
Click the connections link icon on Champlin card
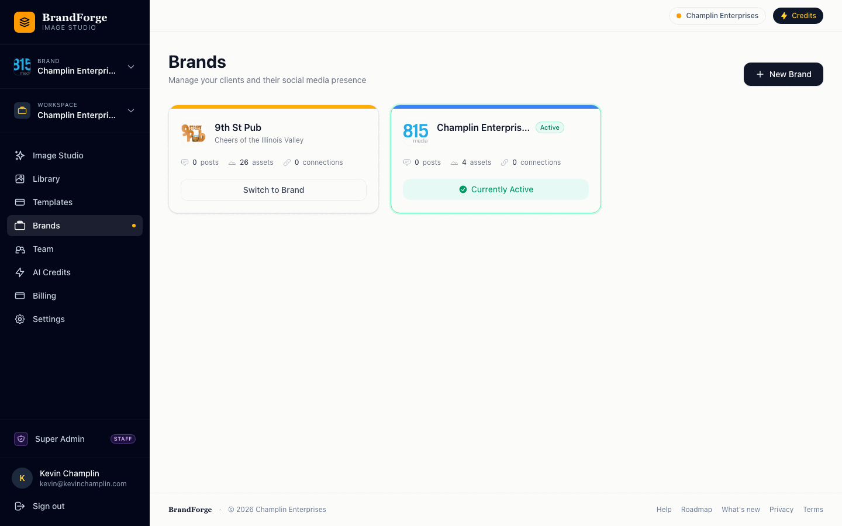[x=505, y=162]
